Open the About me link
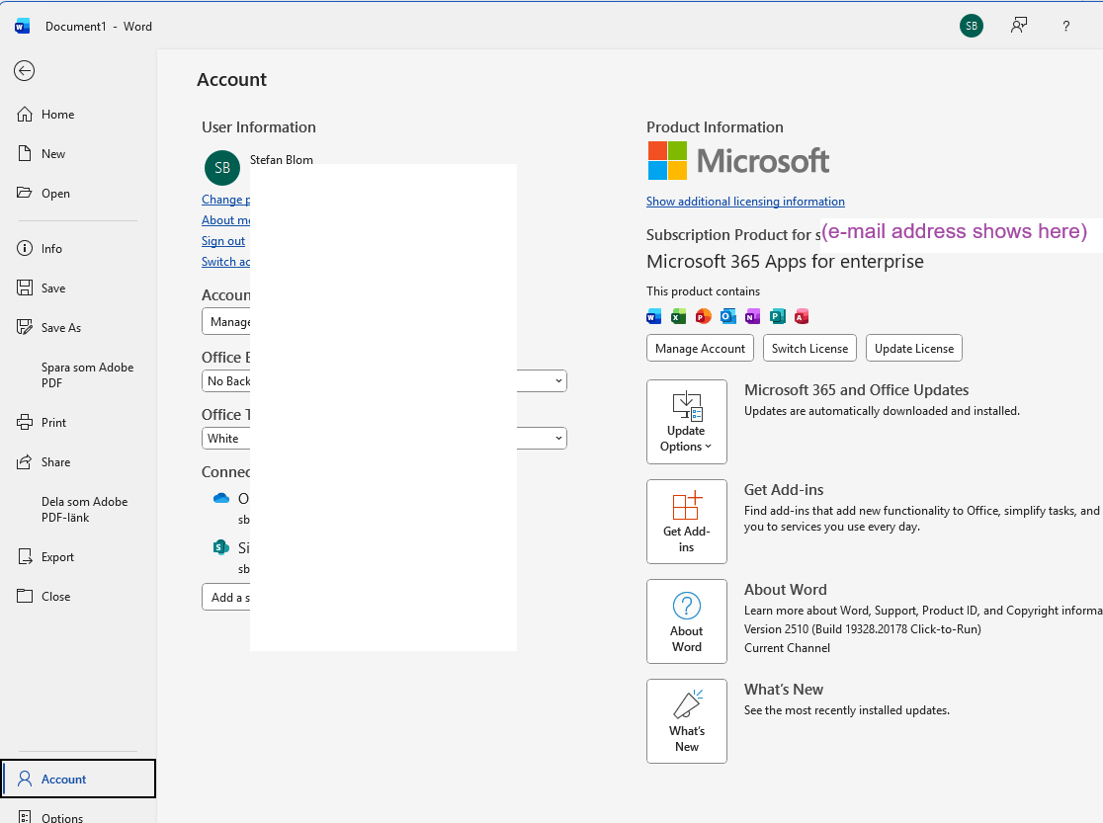Image resolution: width=1103 pixels, height=823 pixels. (x=225, y=220)
